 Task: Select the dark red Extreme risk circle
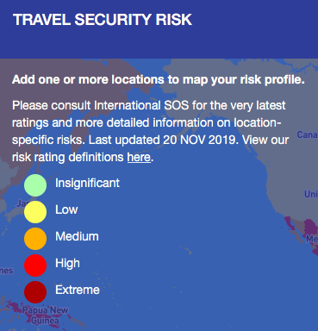click(x=35, y=292)
